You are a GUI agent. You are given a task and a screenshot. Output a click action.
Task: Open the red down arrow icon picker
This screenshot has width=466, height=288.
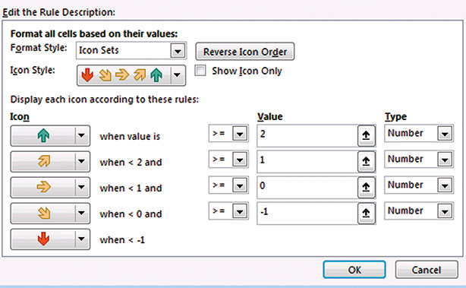click(x=50, y=239)
